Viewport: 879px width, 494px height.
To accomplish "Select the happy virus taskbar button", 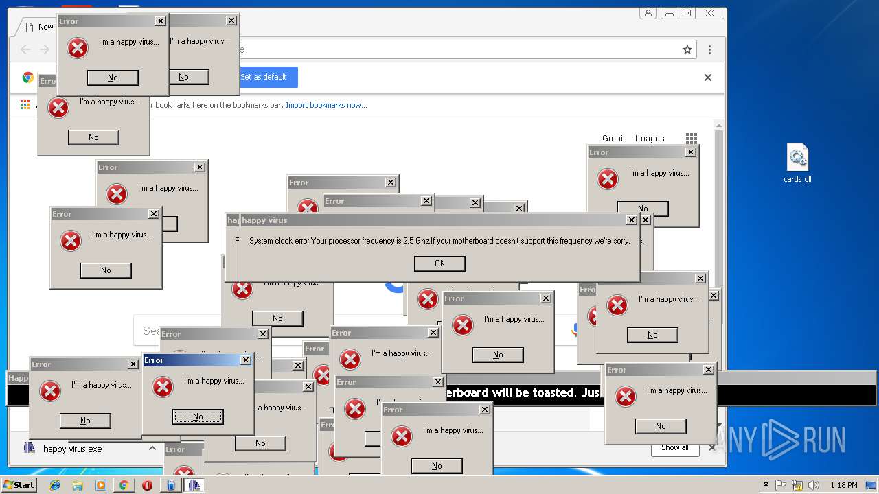I will tap(194, 485).
